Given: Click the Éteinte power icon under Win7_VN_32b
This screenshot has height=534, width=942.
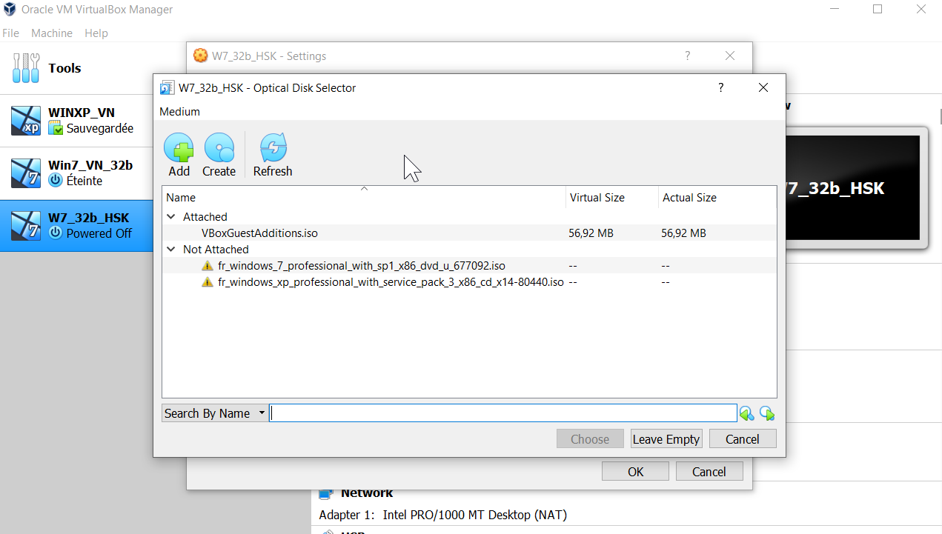Looking at the screenshot, I should tap(56, 181).
